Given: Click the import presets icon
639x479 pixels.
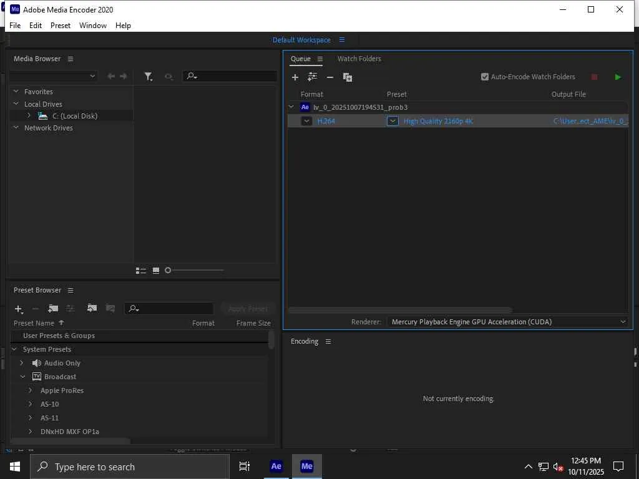Looking at the screenshot, I should click(x=92, y=308).
